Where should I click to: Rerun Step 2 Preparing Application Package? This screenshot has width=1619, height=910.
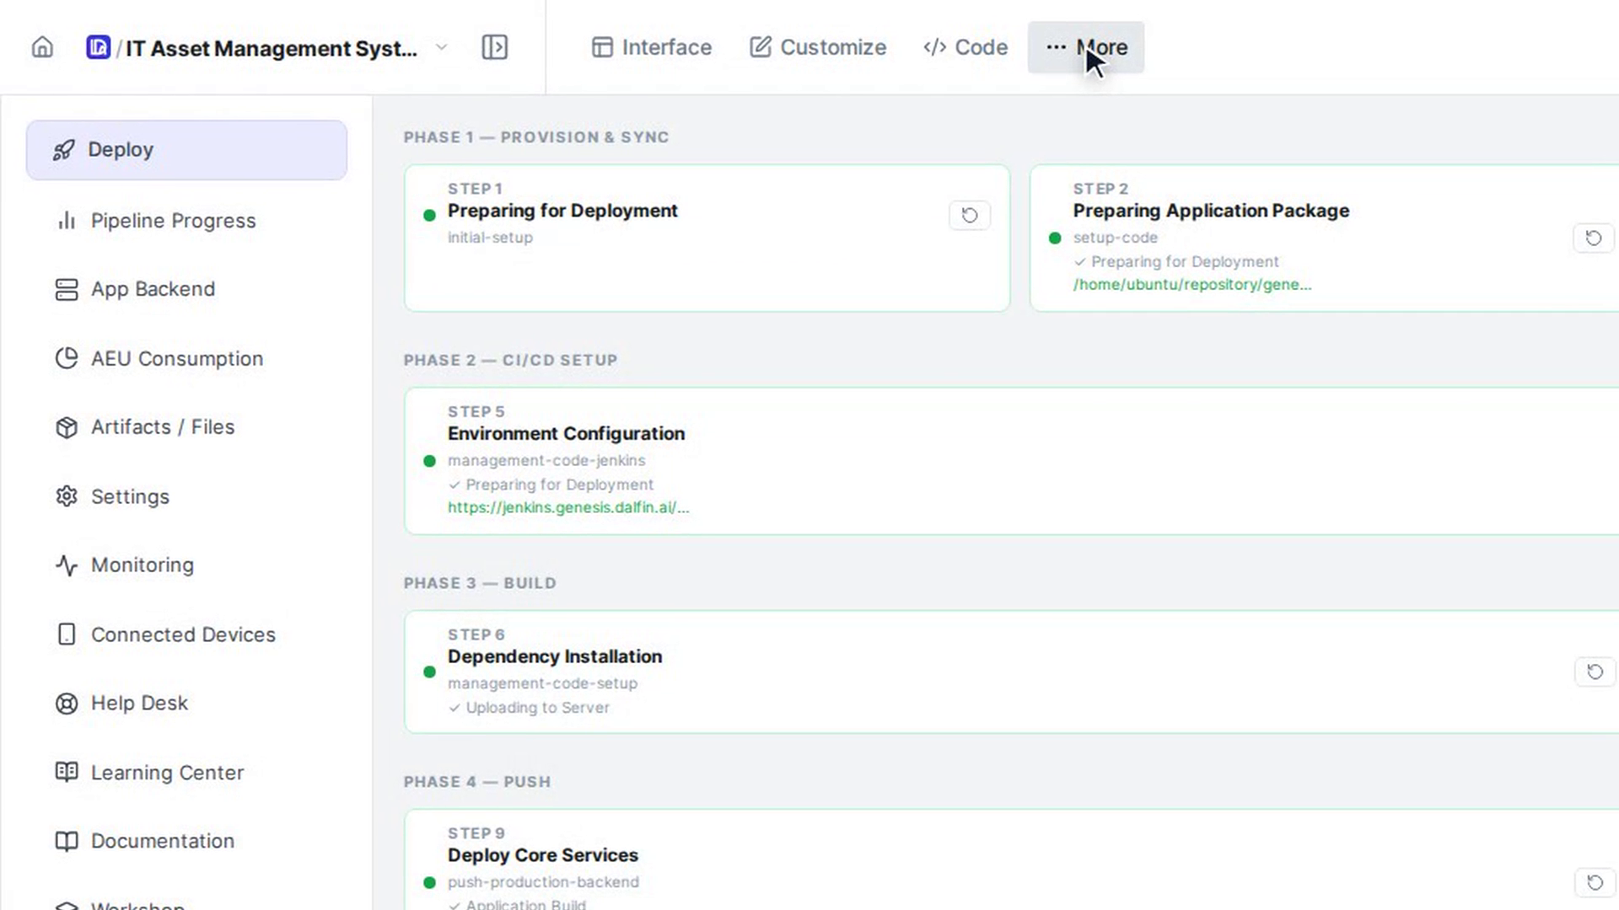tap(1594, 238)
